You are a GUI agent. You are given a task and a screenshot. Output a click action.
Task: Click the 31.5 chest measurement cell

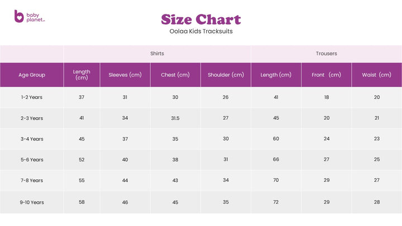pos(175,118)
